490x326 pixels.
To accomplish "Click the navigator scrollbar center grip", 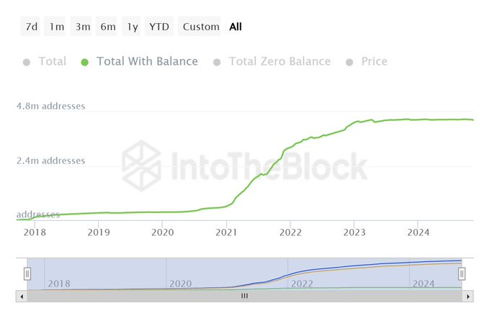I will coord(244,296).
